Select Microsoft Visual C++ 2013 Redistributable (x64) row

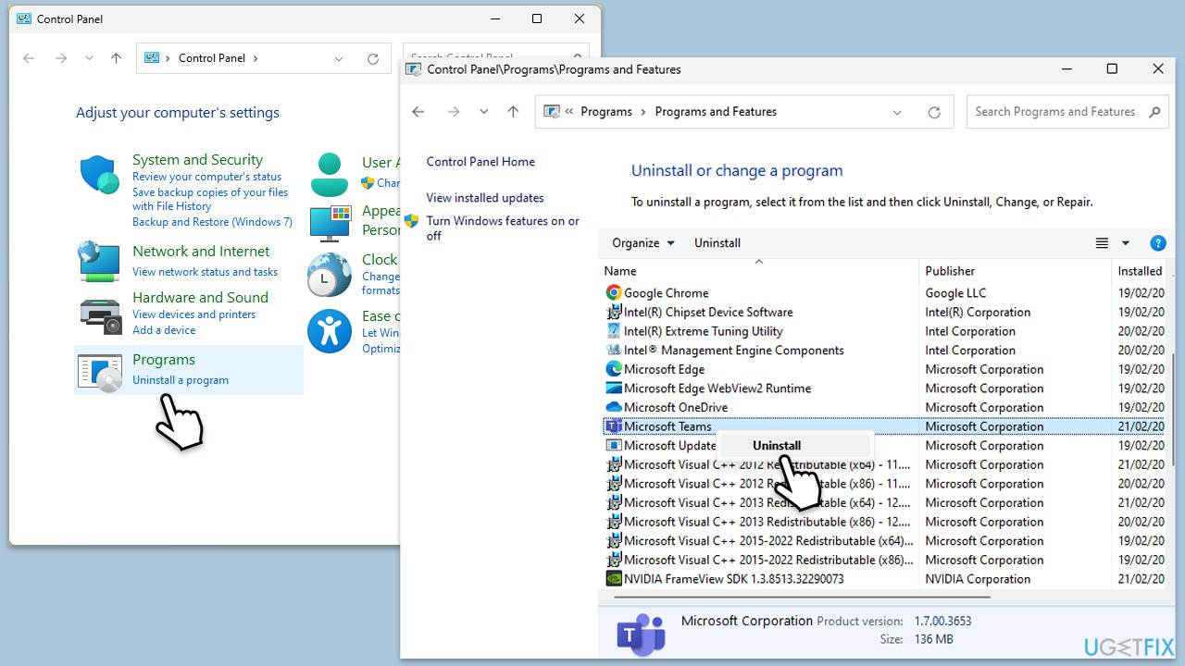(883, 503)
